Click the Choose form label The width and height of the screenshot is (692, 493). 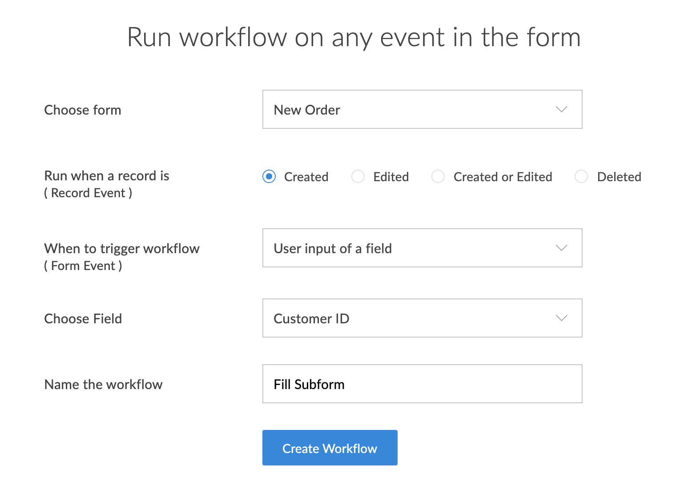click(x=83, y=110)
